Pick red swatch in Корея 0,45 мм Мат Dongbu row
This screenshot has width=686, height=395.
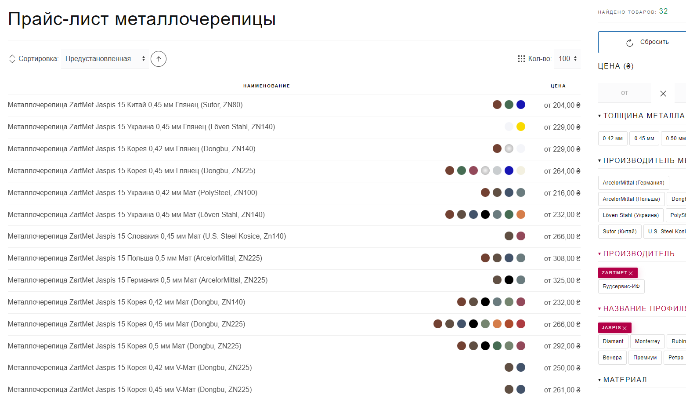pos(521,324)
